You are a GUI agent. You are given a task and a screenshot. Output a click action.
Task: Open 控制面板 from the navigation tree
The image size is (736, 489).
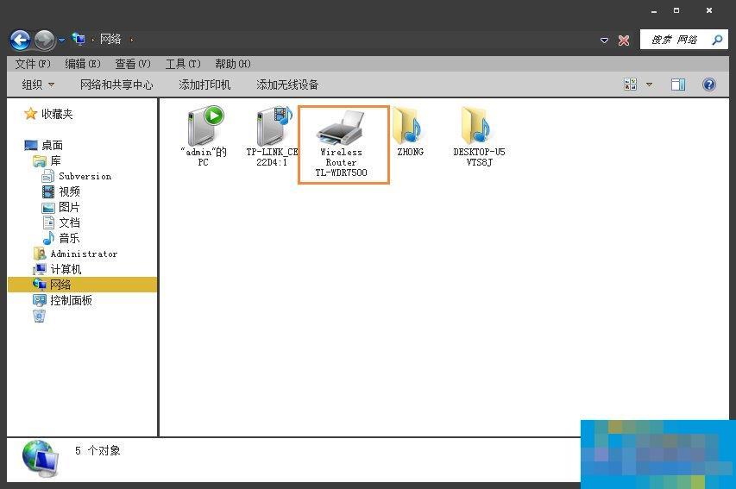tap(72, 300)
